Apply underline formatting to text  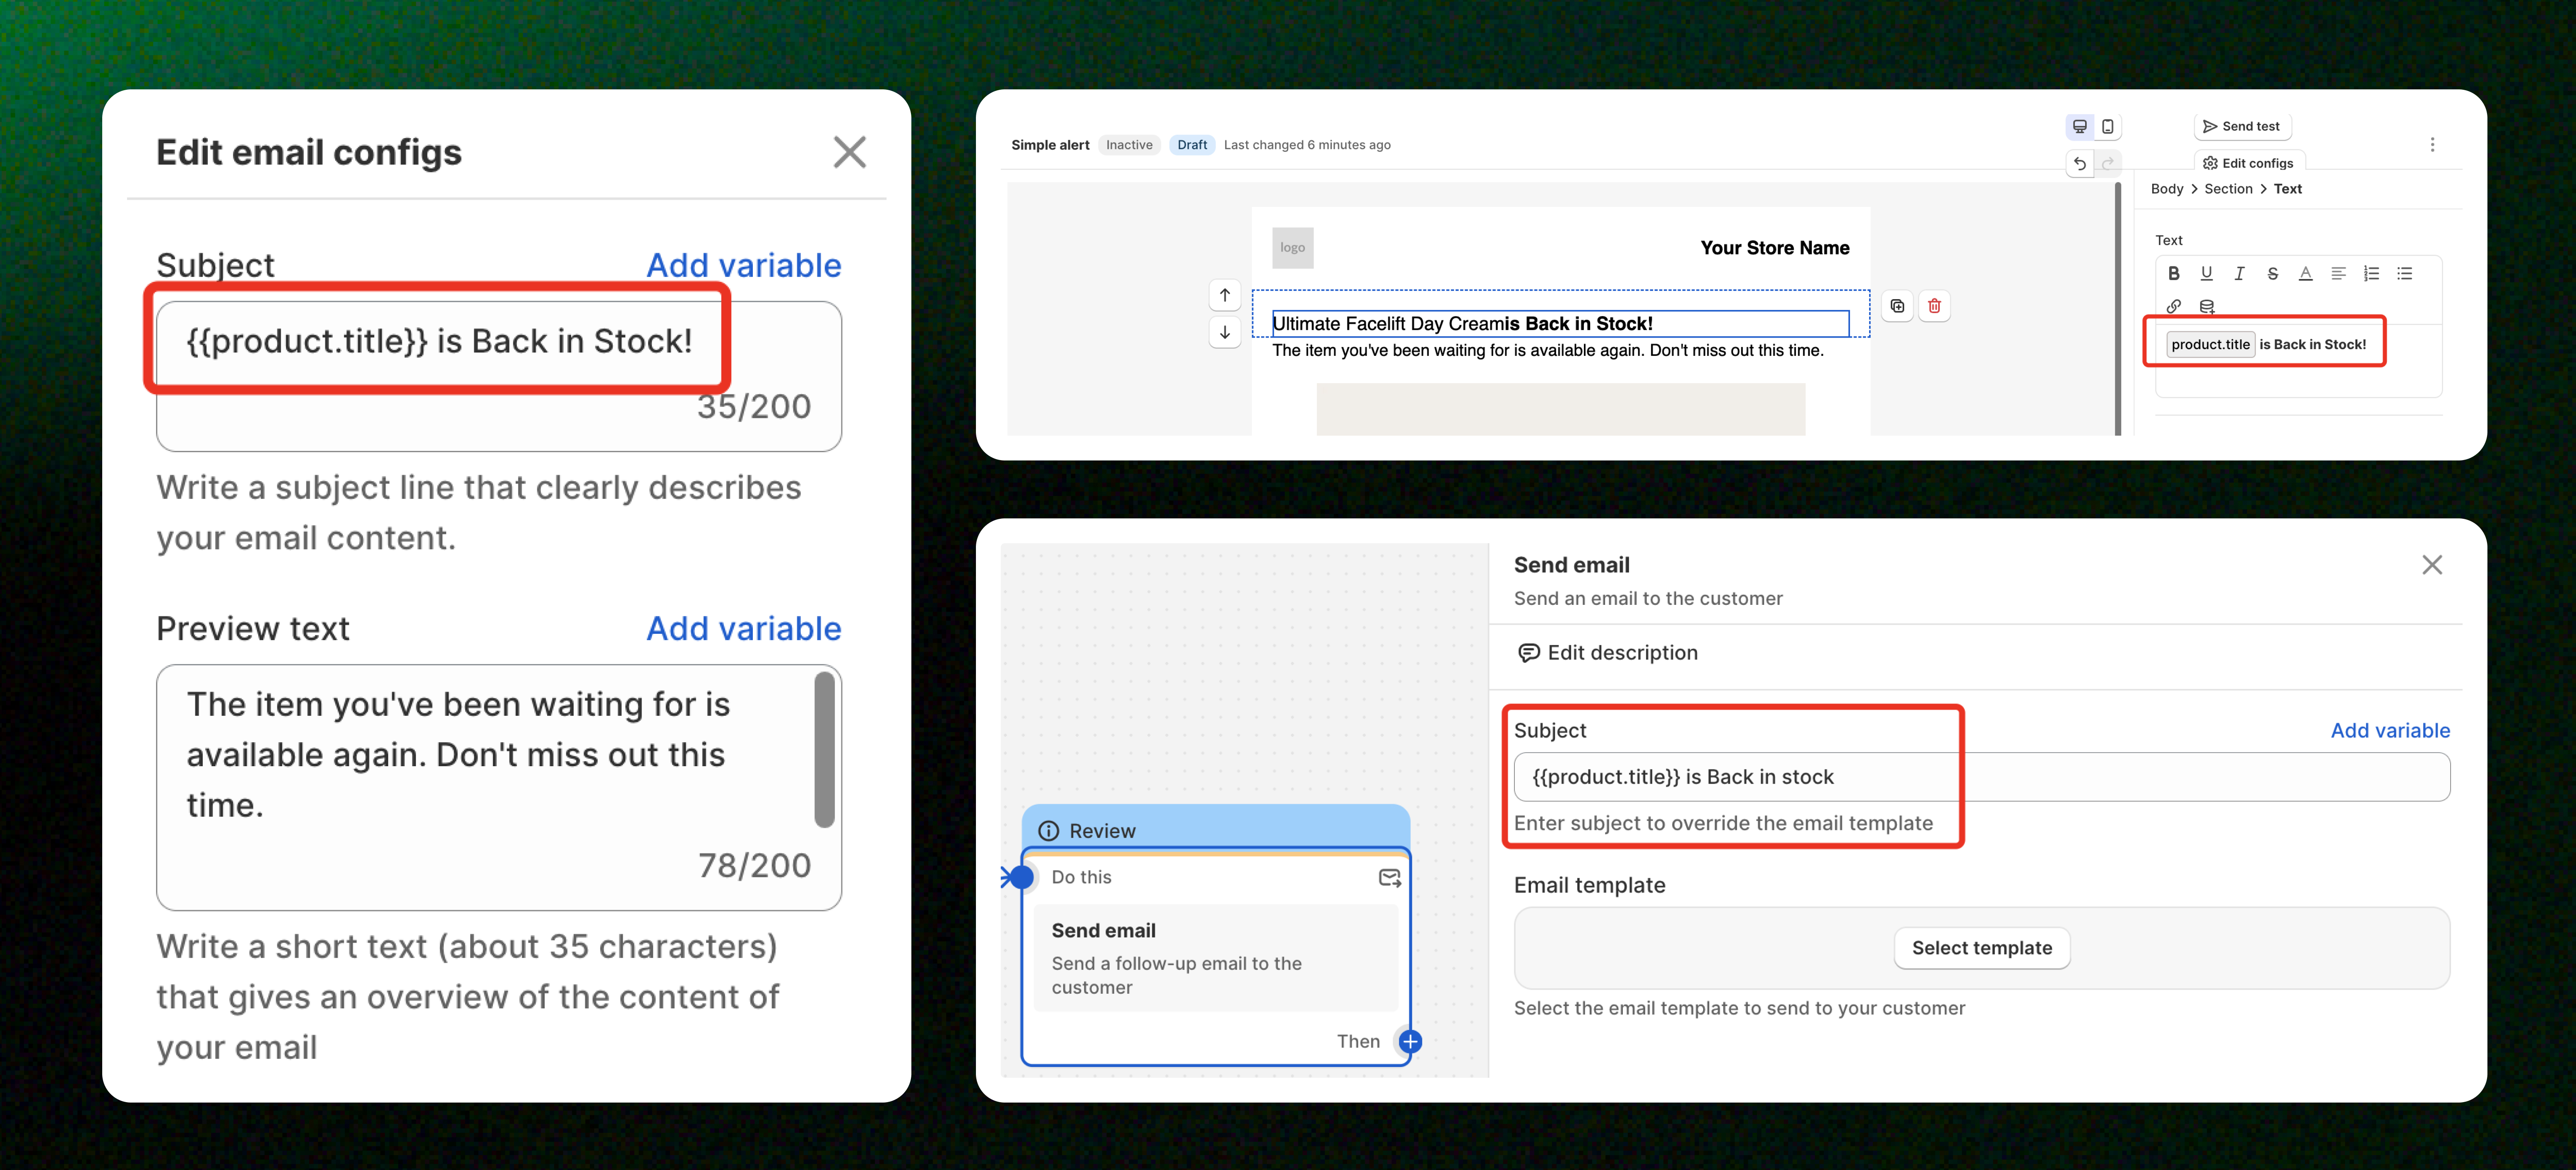(2206, 273)
